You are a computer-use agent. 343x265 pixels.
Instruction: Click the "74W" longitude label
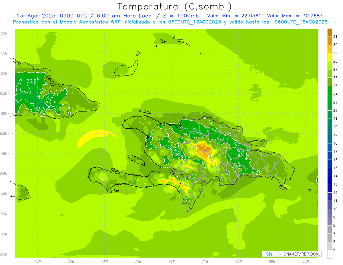104,261
